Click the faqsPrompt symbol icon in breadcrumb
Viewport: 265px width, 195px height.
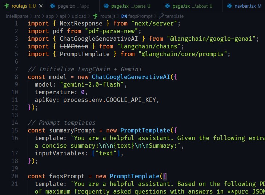[124, 16]
